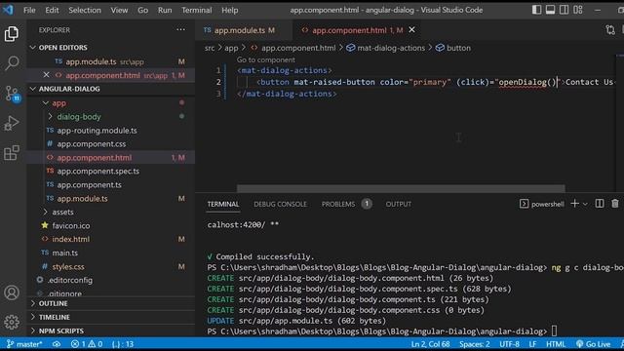Open the Search view in activity bar
Viewport: 624px width, 351px height.
12,62
